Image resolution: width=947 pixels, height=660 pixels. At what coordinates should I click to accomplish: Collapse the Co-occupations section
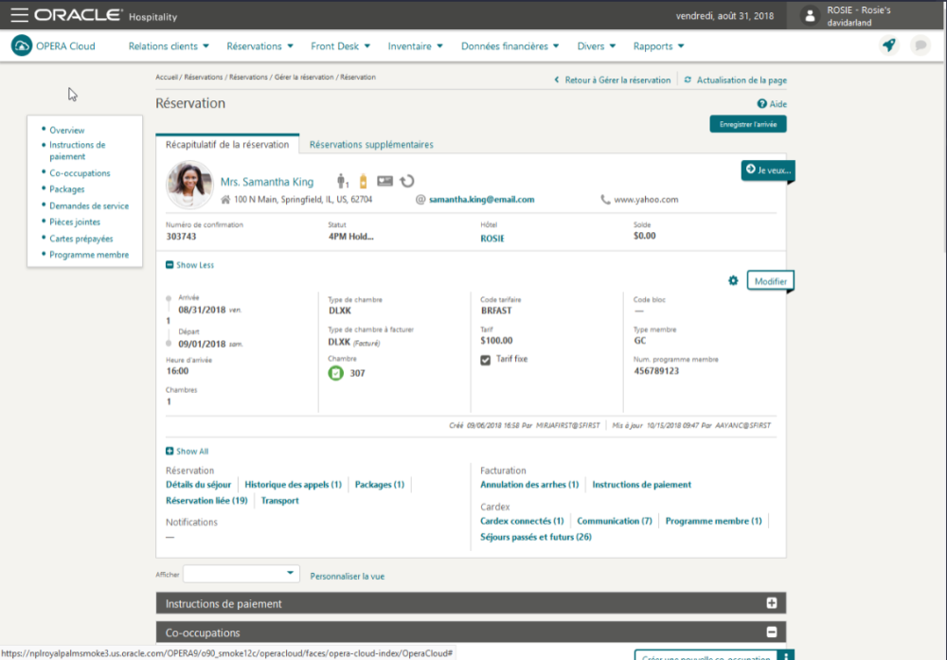point(772,633)
